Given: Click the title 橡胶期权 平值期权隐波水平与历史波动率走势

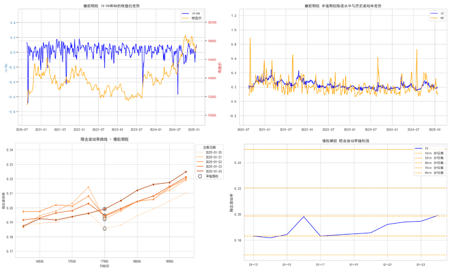Looking at the screenshot, I should point(343,6).
